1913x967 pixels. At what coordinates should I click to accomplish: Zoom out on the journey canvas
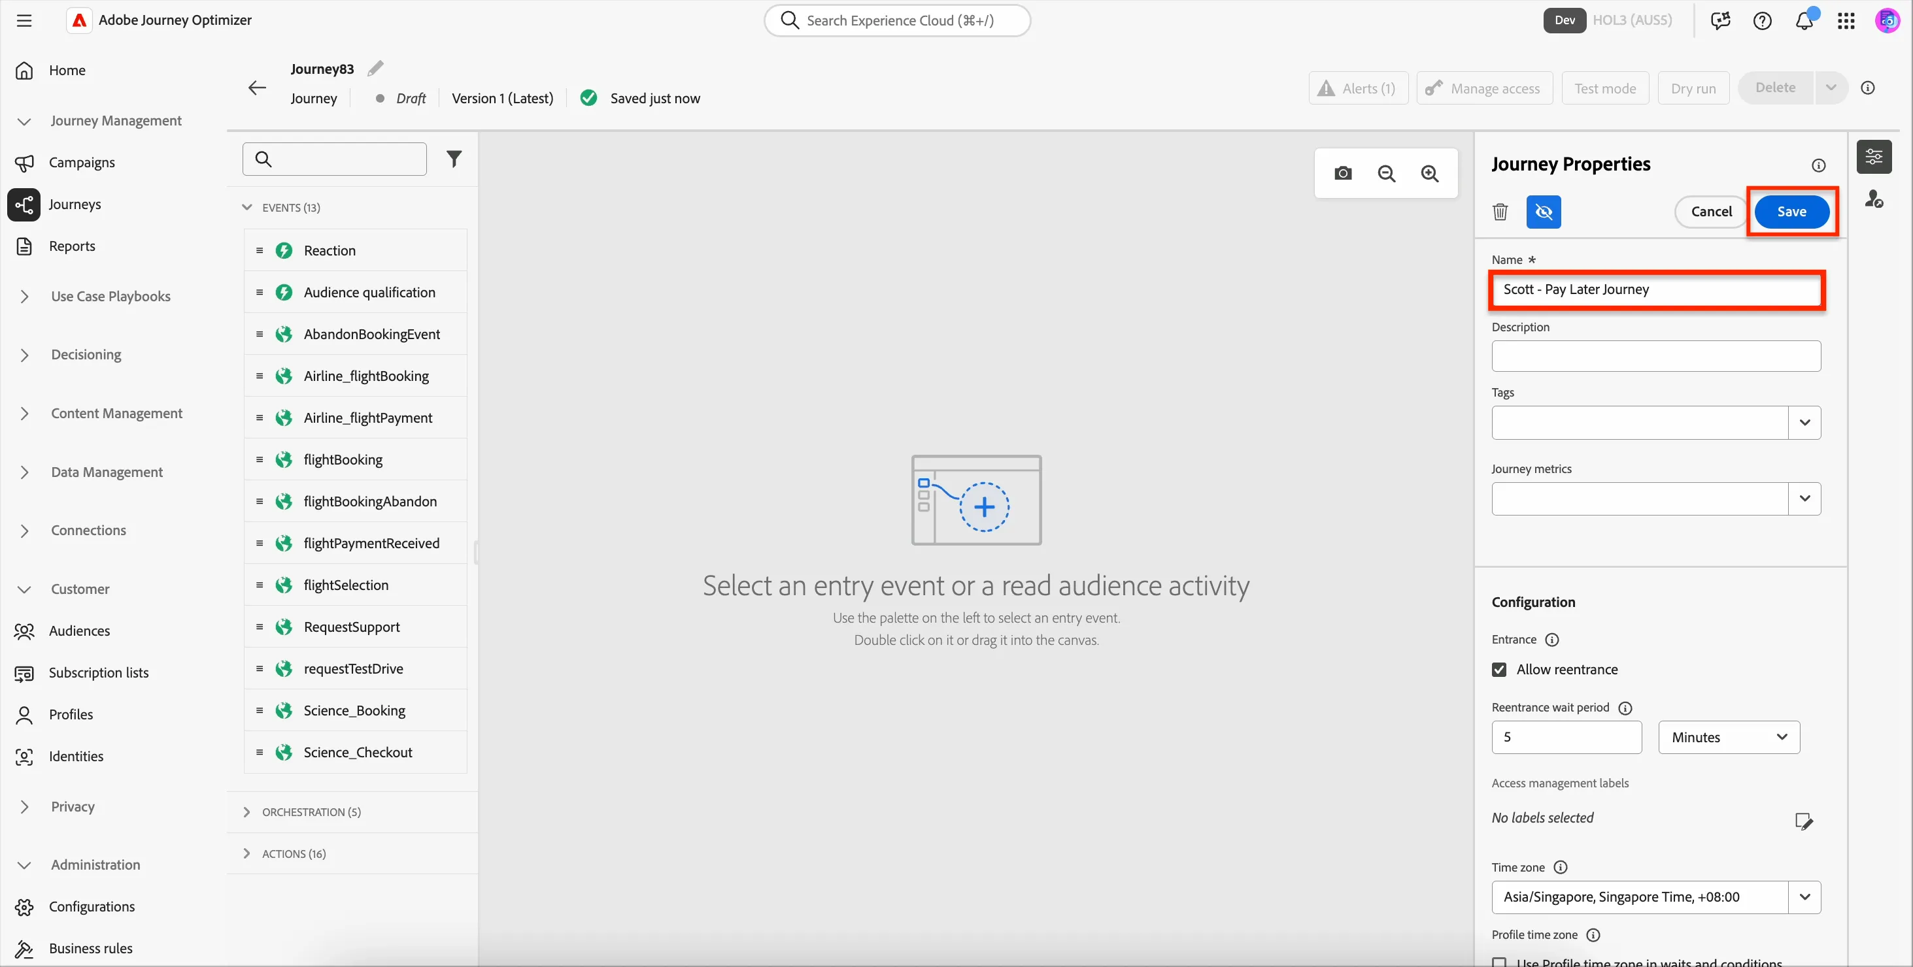[x=1387, y=173]
